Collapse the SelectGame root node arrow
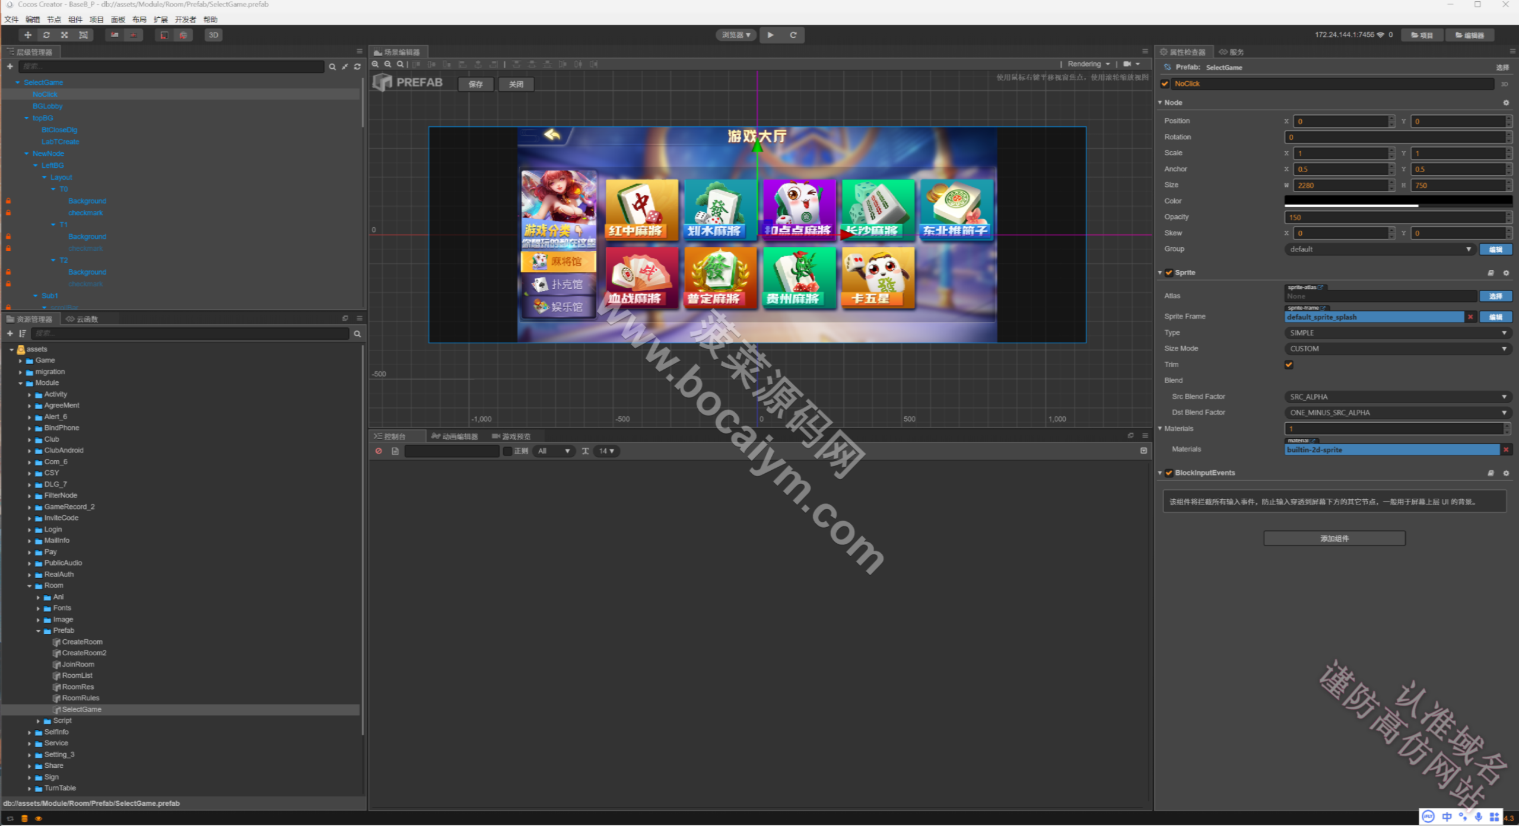1519x826 pixels. click(18, 82)
